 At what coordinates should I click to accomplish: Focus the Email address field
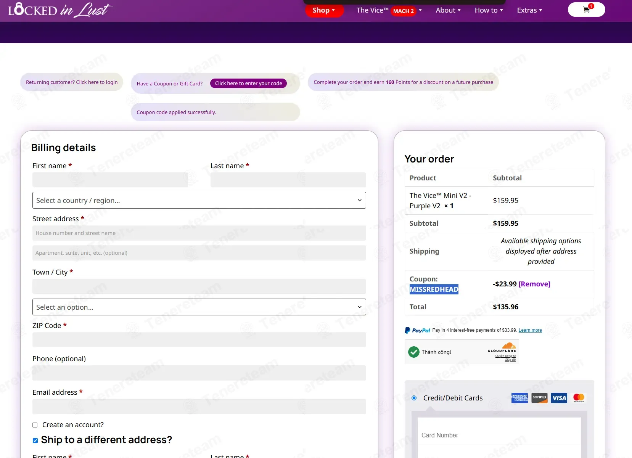click(x=199, y=407)
